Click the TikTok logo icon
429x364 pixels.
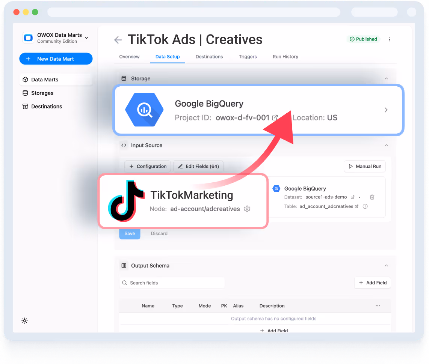[126, 201]
